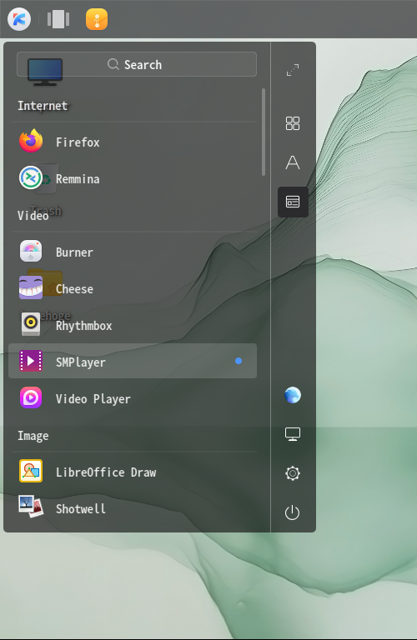Click the launcher list scrollbar
Viewport: 417px width, 640px height.
264,132
